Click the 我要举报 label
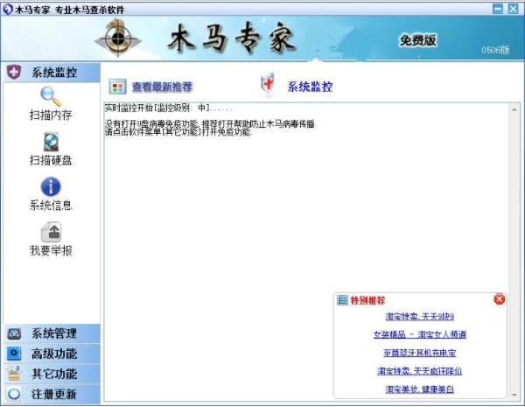Image resolution: width=525 pixels, height=407 pixels. tap(51, 250)
